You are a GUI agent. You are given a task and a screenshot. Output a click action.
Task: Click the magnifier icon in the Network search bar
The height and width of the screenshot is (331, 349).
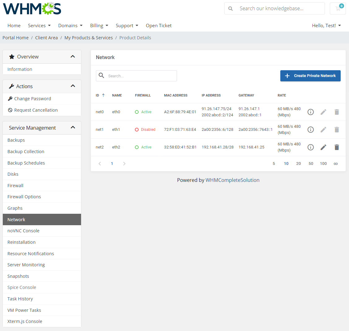click(x=101, y=75)
